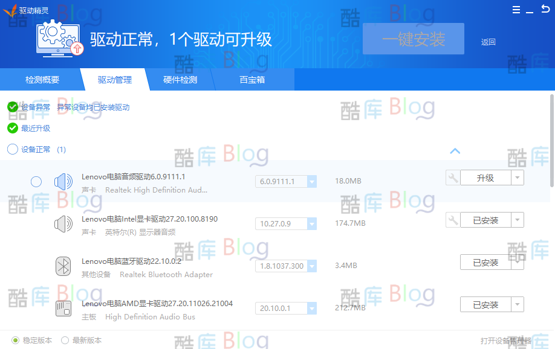Click the refresh icon in title bar
Image resolution: width=555 pixels, height=349 pixels.
click(547, 9)
